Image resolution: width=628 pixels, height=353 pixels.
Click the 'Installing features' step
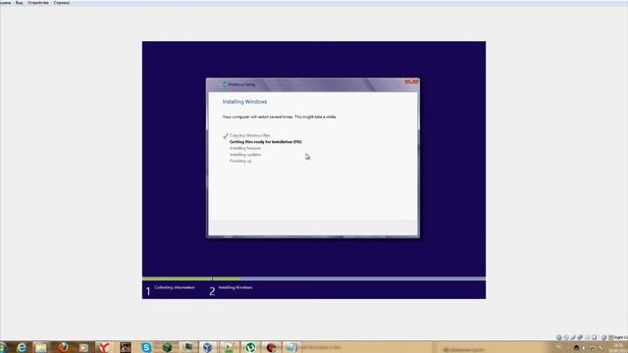(245, 148)
